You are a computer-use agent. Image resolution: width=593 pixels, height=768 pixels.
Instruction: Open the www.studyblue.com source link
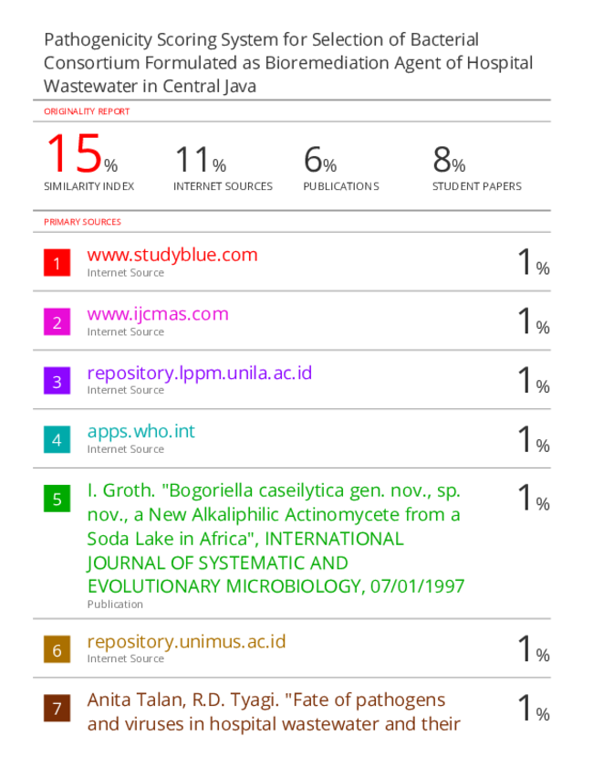(172, 255)
